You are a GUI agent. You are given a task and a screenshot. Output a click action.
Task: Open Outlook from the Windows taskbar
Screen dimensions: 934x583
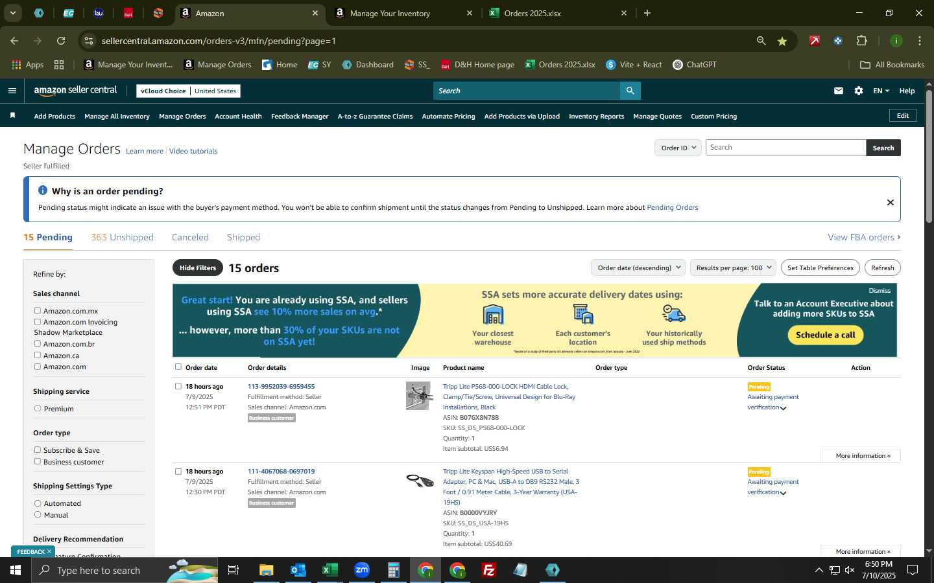click(298, 570)
